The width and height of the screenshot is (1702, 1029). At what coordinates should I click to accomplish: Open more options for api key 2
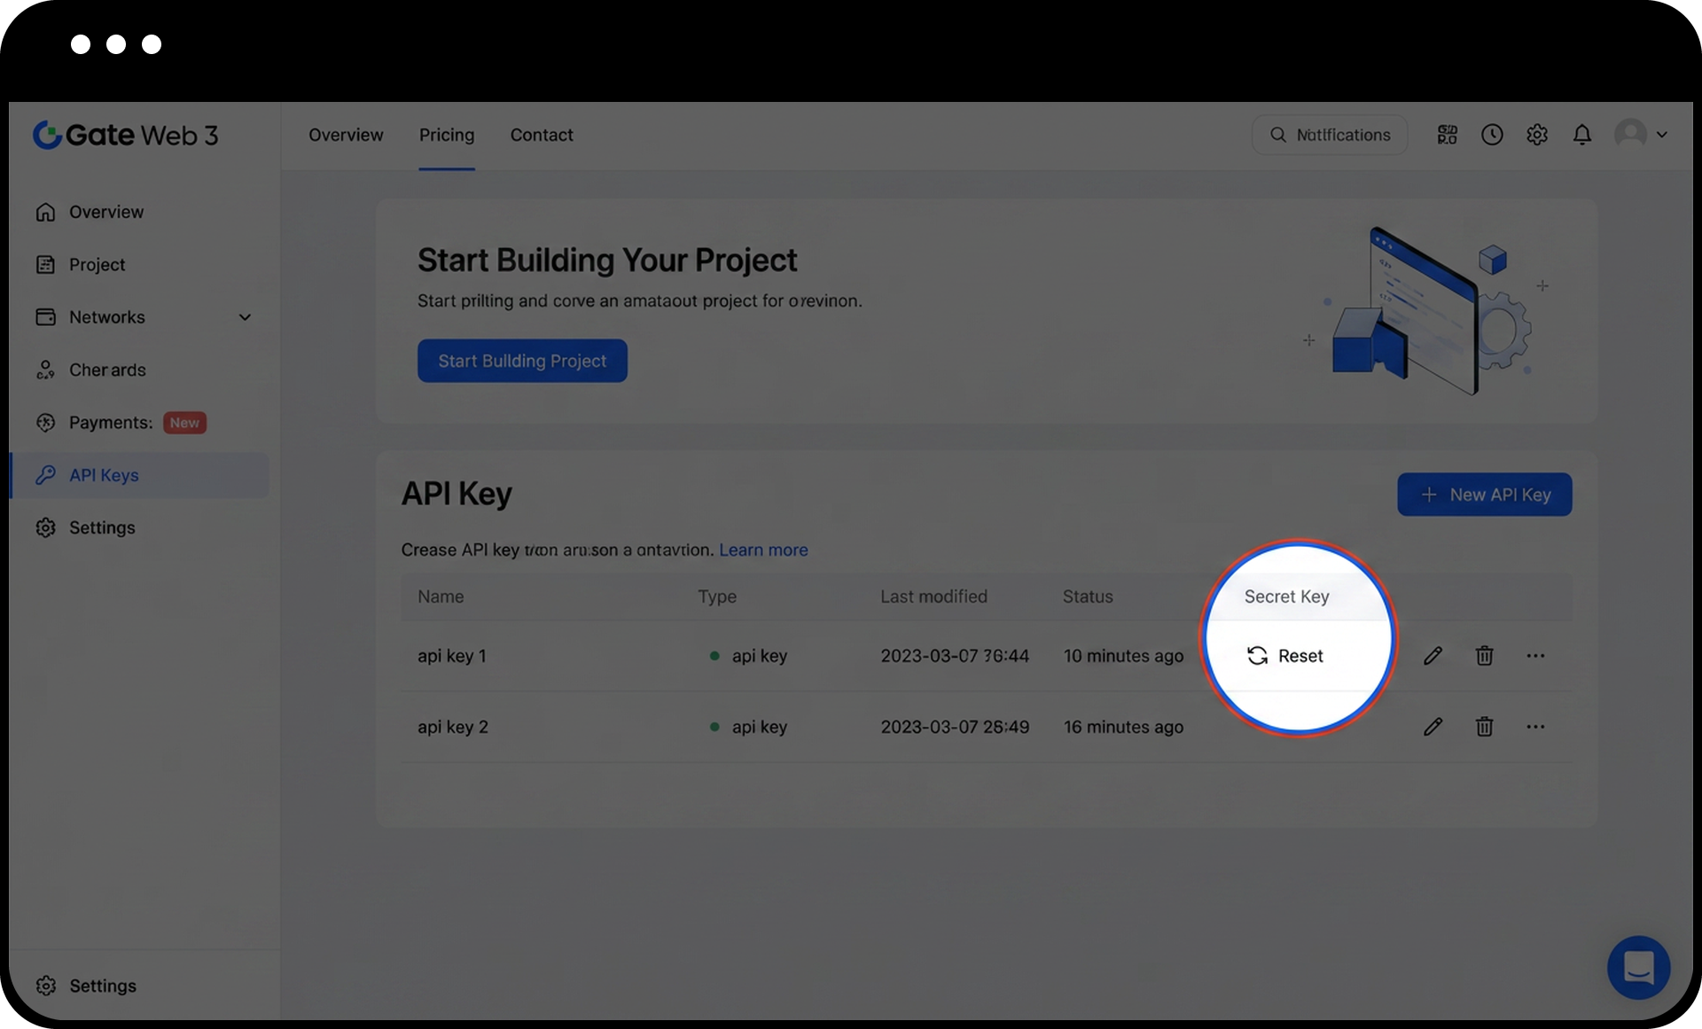(1535, 727)
